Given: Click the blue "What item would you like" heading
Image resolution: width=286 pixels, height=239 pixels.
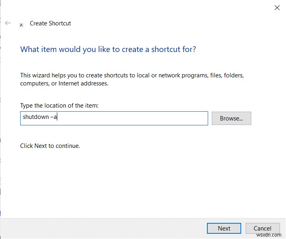Looking at the screenshot, I should 108,50.
